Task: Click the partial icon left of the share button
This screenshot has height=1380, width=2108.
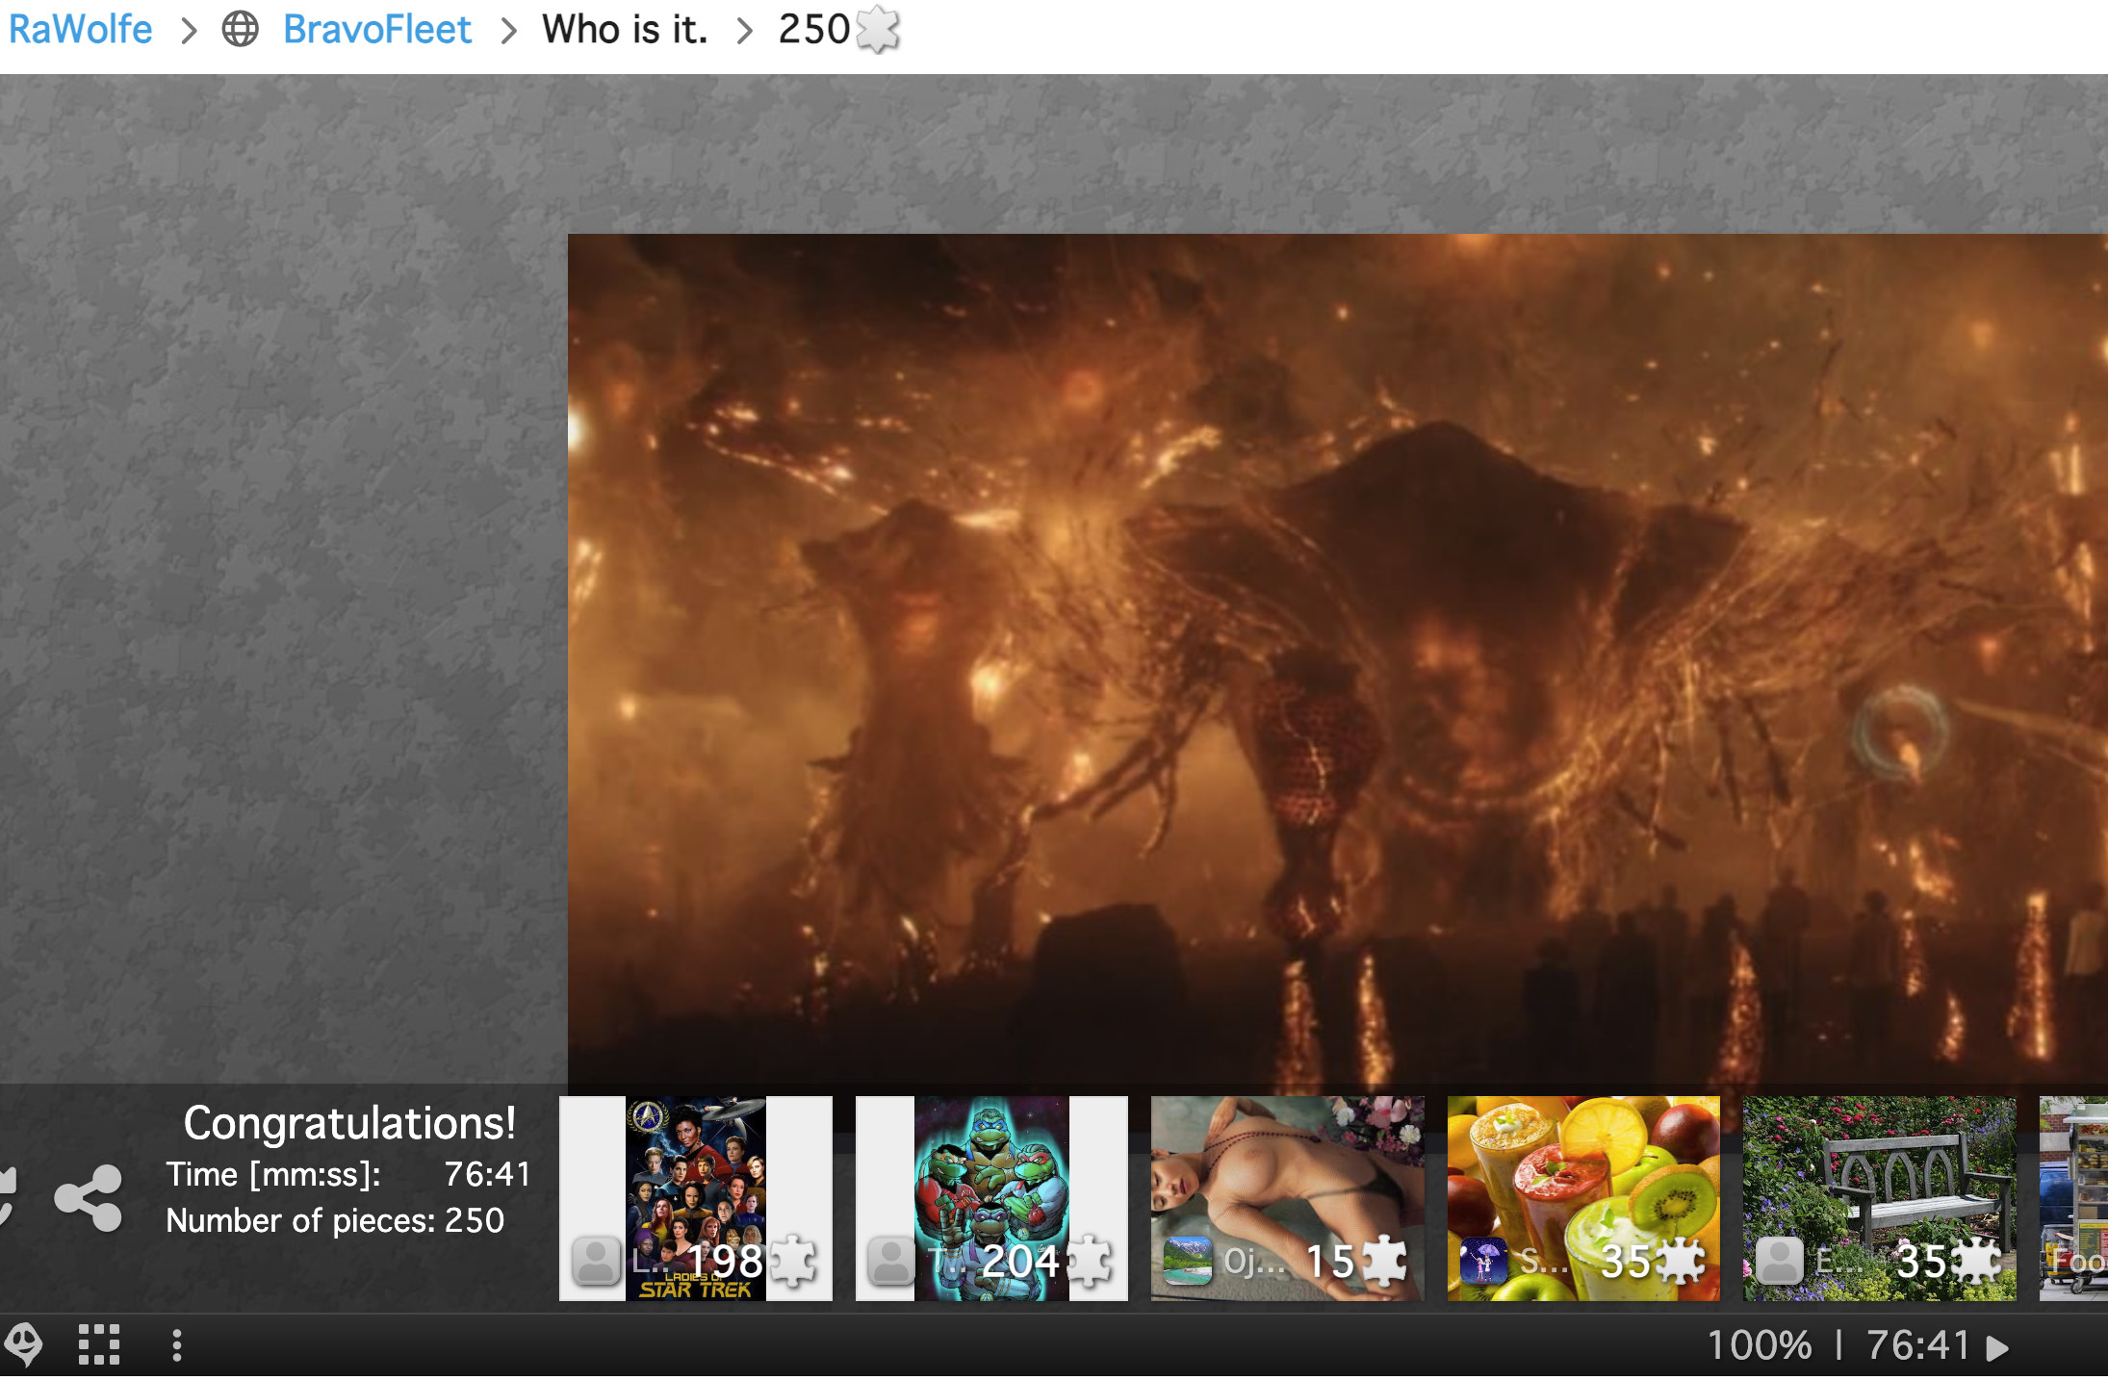Action: click(x=8, y=1198)
